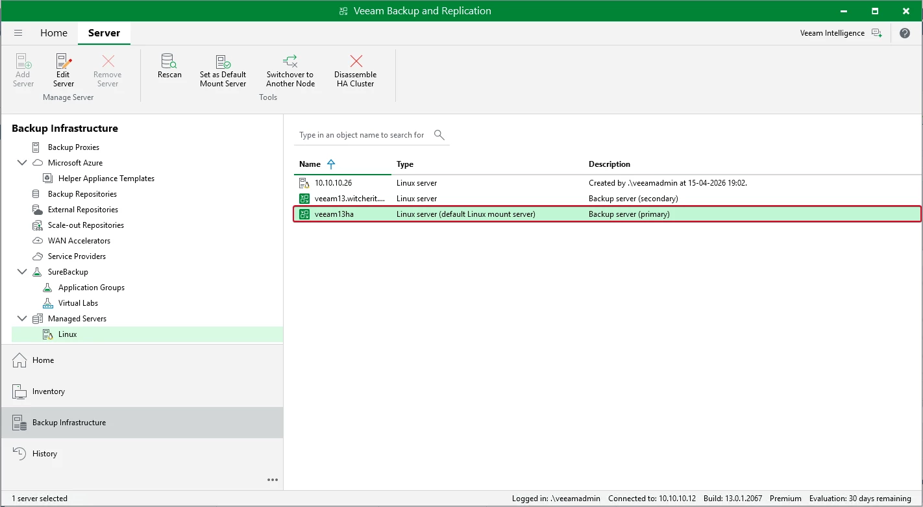Open External Repositories node
Viewport: 923px width, 507px height.
pyautogui.click(x=83, y=210)
